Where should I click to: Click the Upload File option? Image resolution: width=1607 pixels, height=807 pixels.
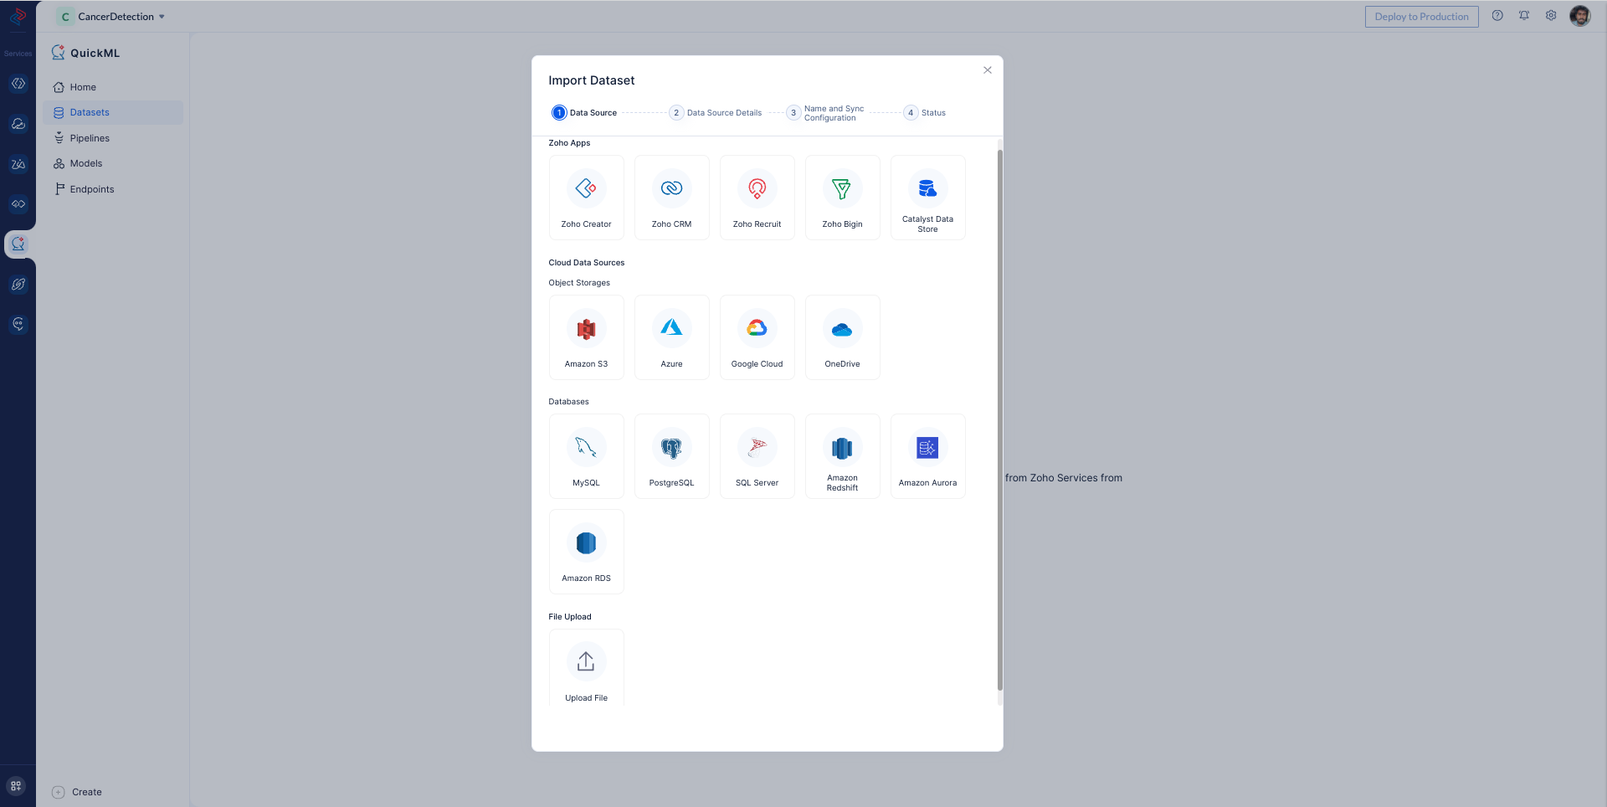[x=586, y=670]
